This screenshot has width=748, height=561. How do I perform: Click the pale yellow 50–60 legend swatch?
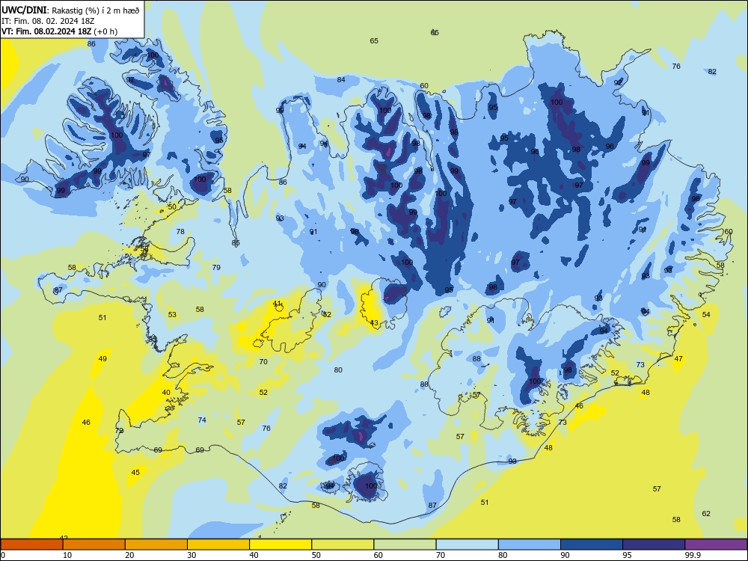coord(343,545)
